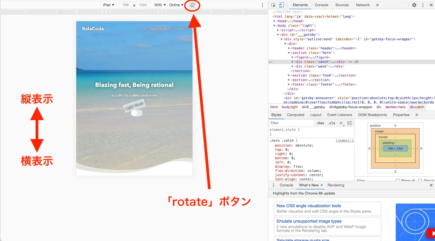Open the Layout tab
The image size is (435, 241).
pyautogui.click(x=316, y=115)
